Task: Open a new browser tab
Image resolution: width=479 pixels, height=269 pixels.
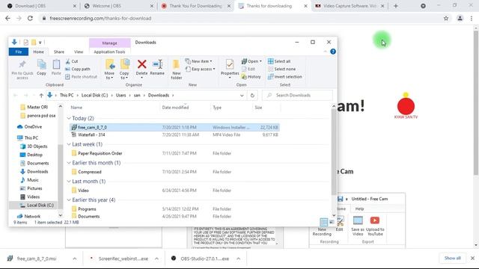Action: tap(396, 6)
